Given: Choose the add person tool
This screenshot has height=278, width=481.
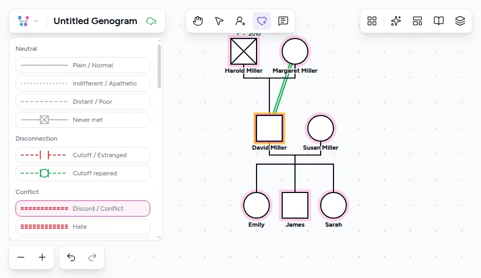Looking at the screenshot, I should (240, 21).
